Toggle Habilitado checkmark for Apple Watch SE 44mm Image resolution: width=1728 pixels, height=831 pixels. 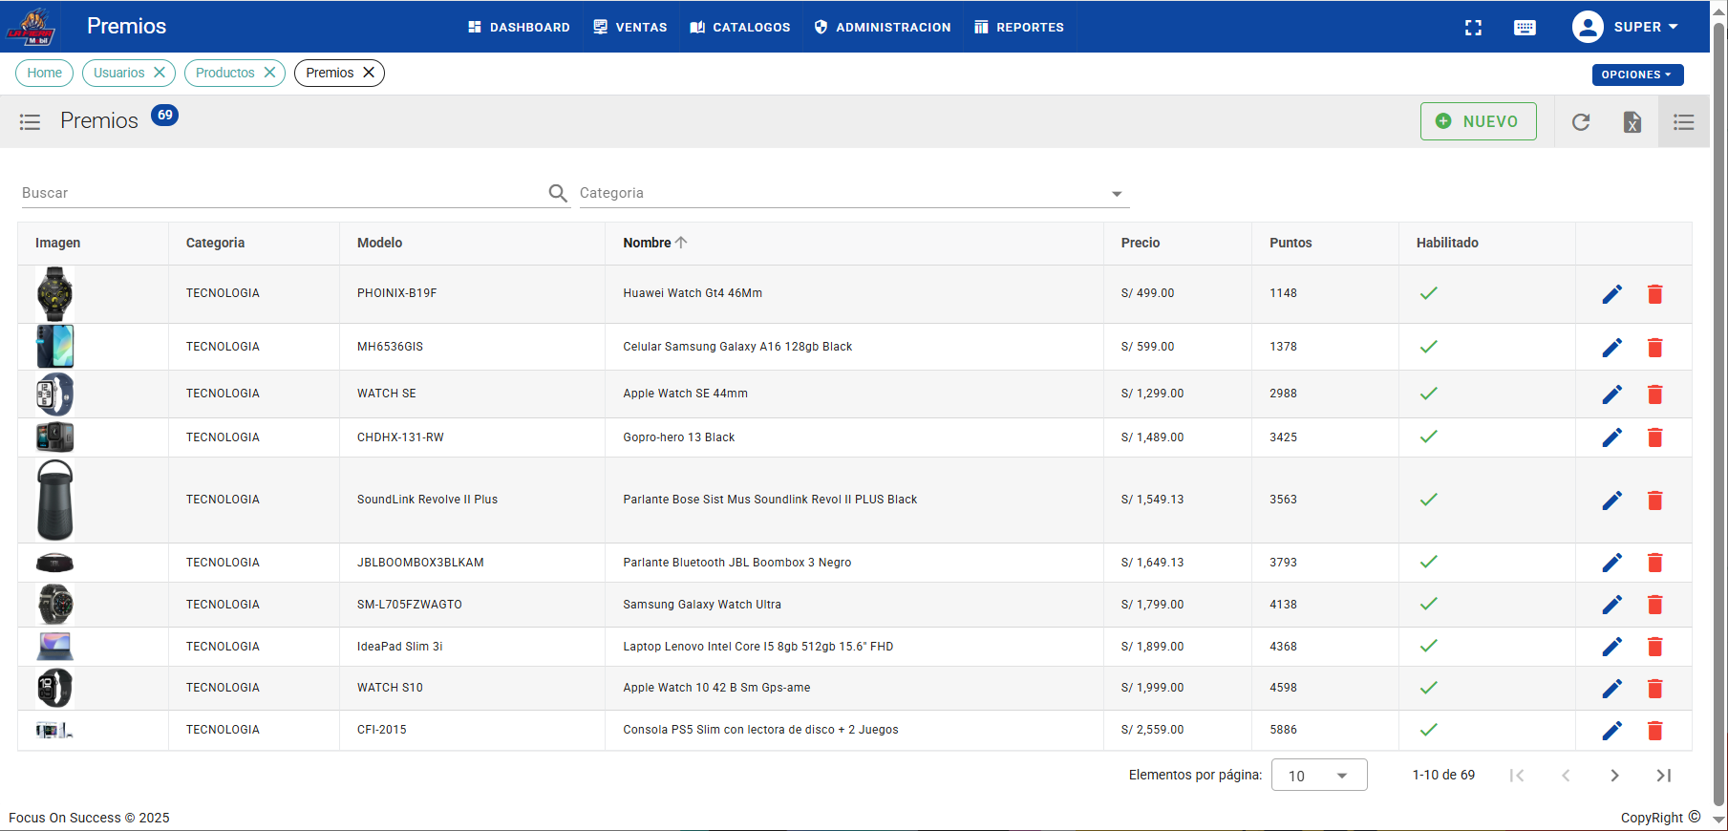[x=1429, y=394]
